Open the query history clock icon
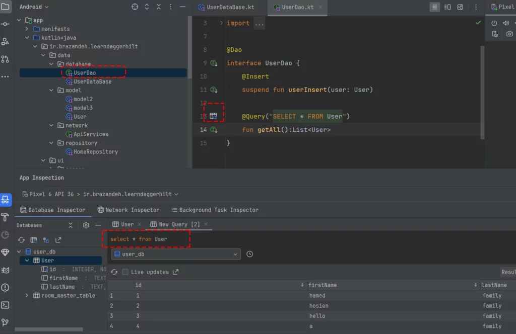Image resolution: width=516 pixels, height=334 pixels. [250, 255]
